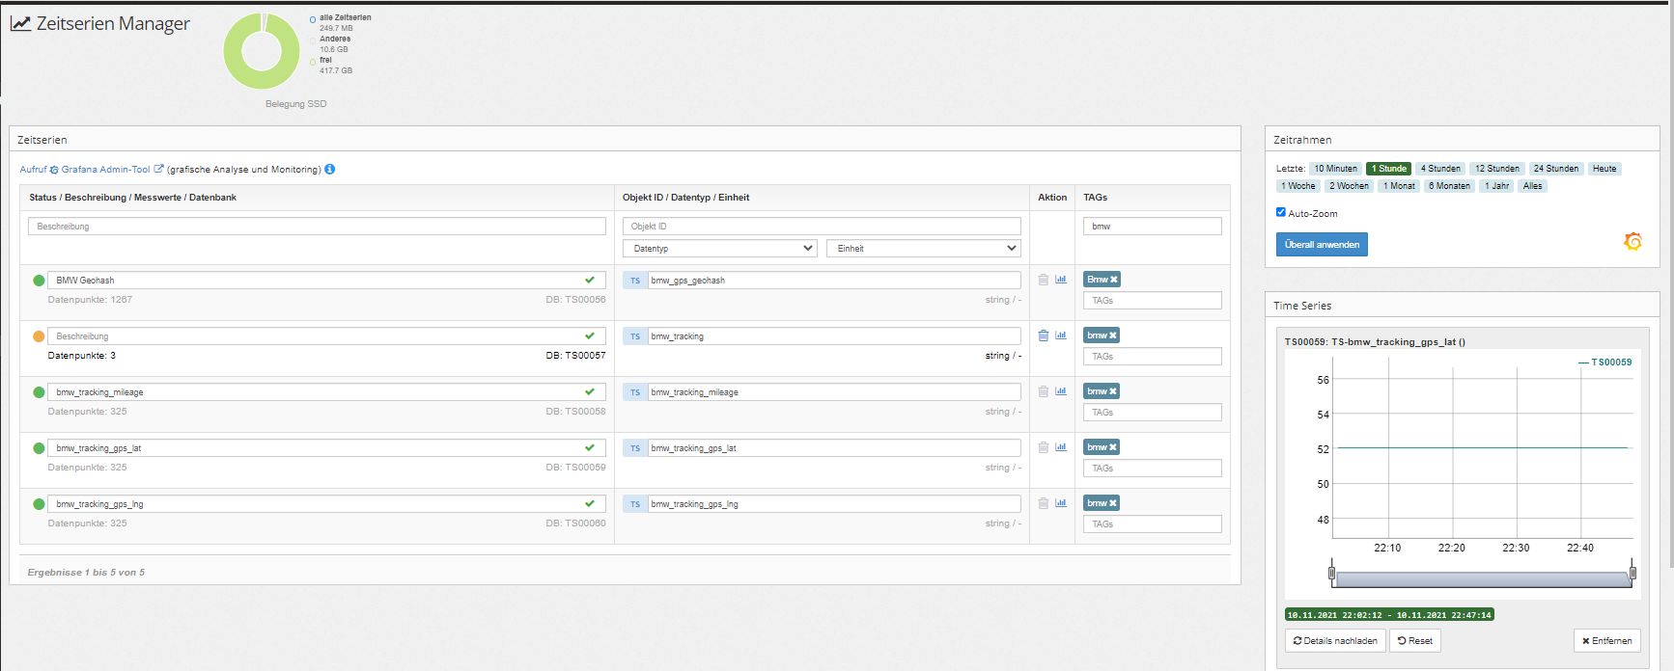The image size is (1674, 671).
Task: Delete the bmw_tracking_gps_lat series via trash icon
Action: 1043,447
